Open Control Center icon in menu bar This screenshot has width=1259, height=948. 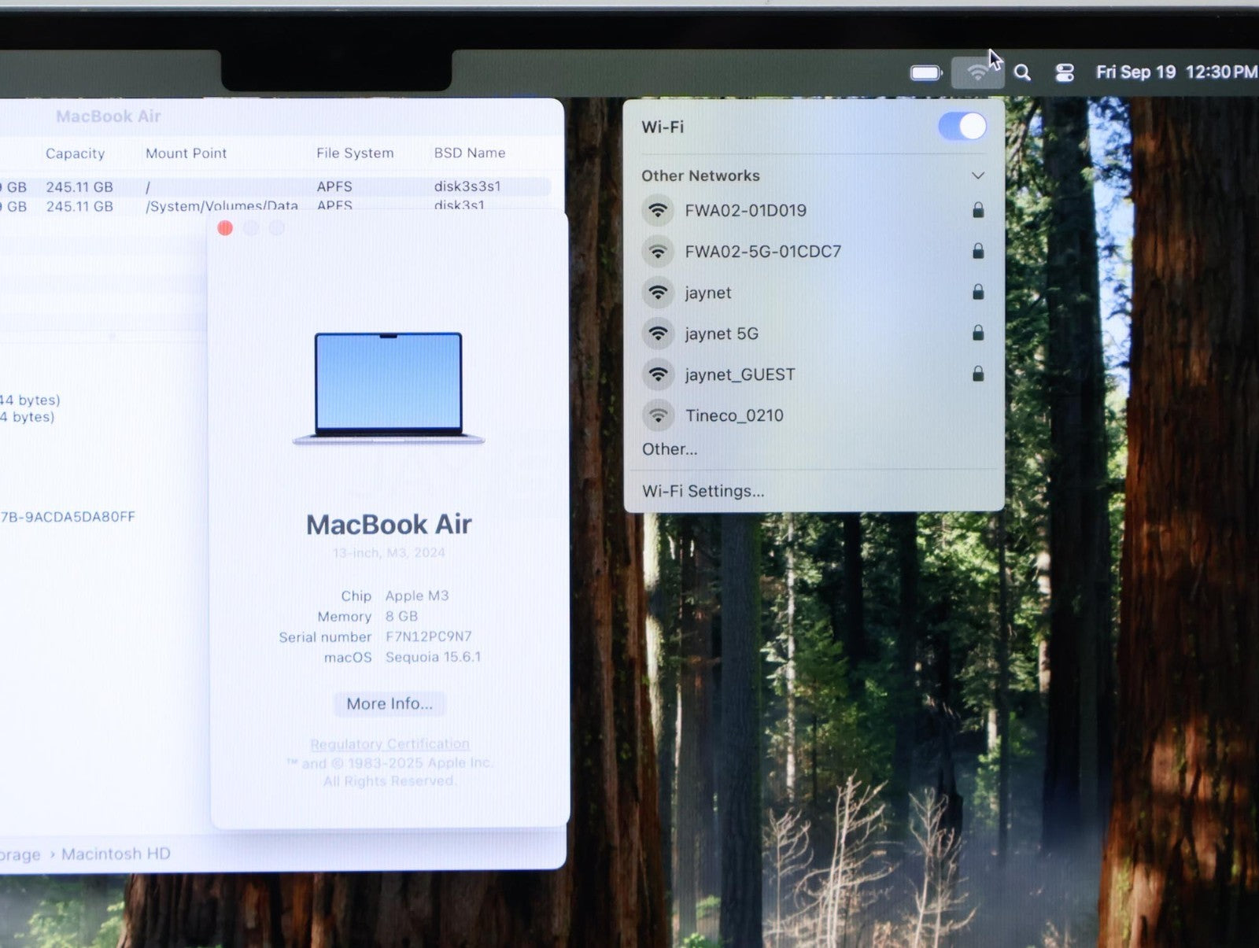(x=1064, y=73)
